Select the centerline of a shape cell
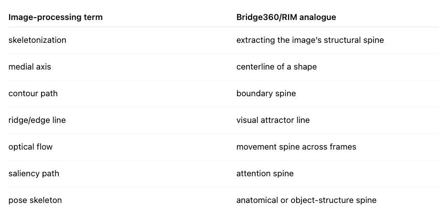The height and width of the screenshot is (223, 439). pyautogui.click(x=276, y=67)
